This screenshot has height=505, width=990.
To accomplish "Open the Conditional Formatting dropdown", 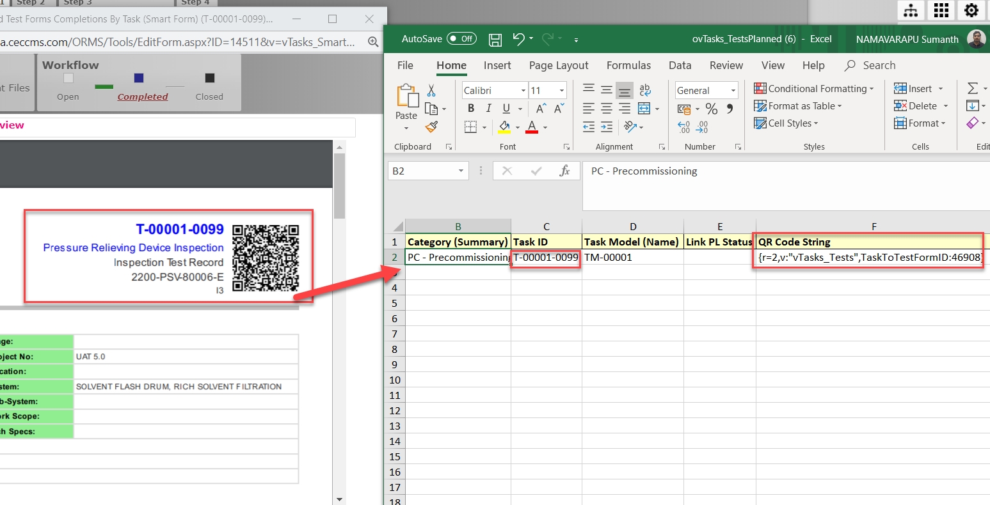I will tap(814, 89).
